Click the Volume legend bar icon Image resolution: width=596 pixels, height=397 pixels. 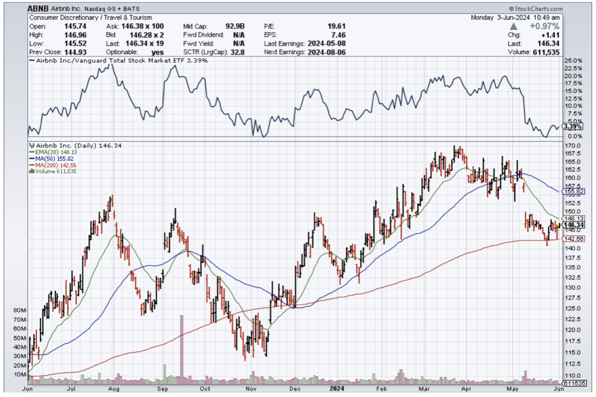point(31,171)
